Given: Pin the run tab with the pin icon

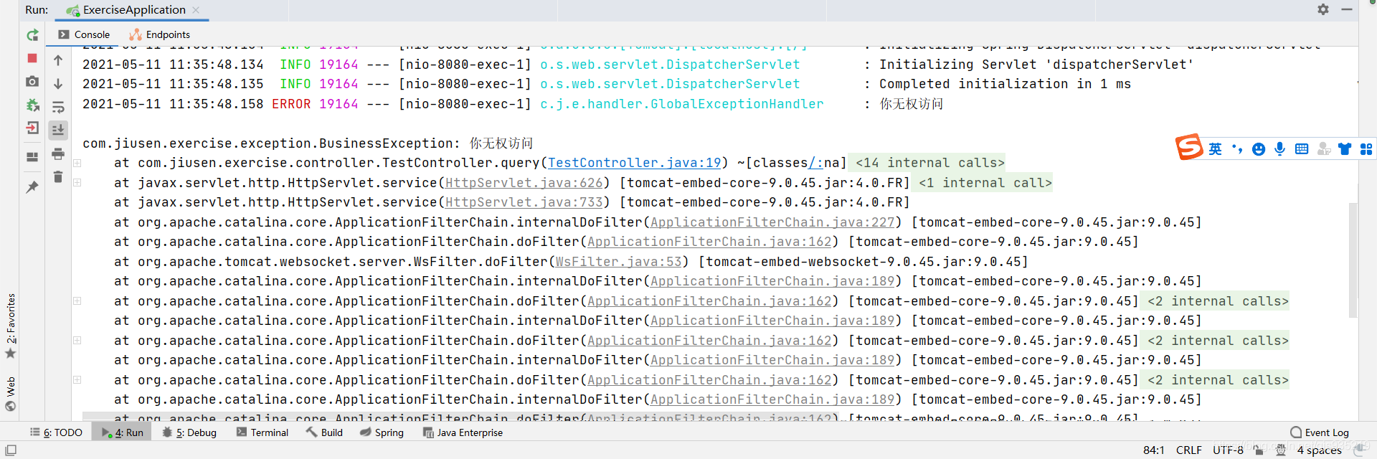Looking at the screenshot, I should pyautogui.click(x=32, y=187).
